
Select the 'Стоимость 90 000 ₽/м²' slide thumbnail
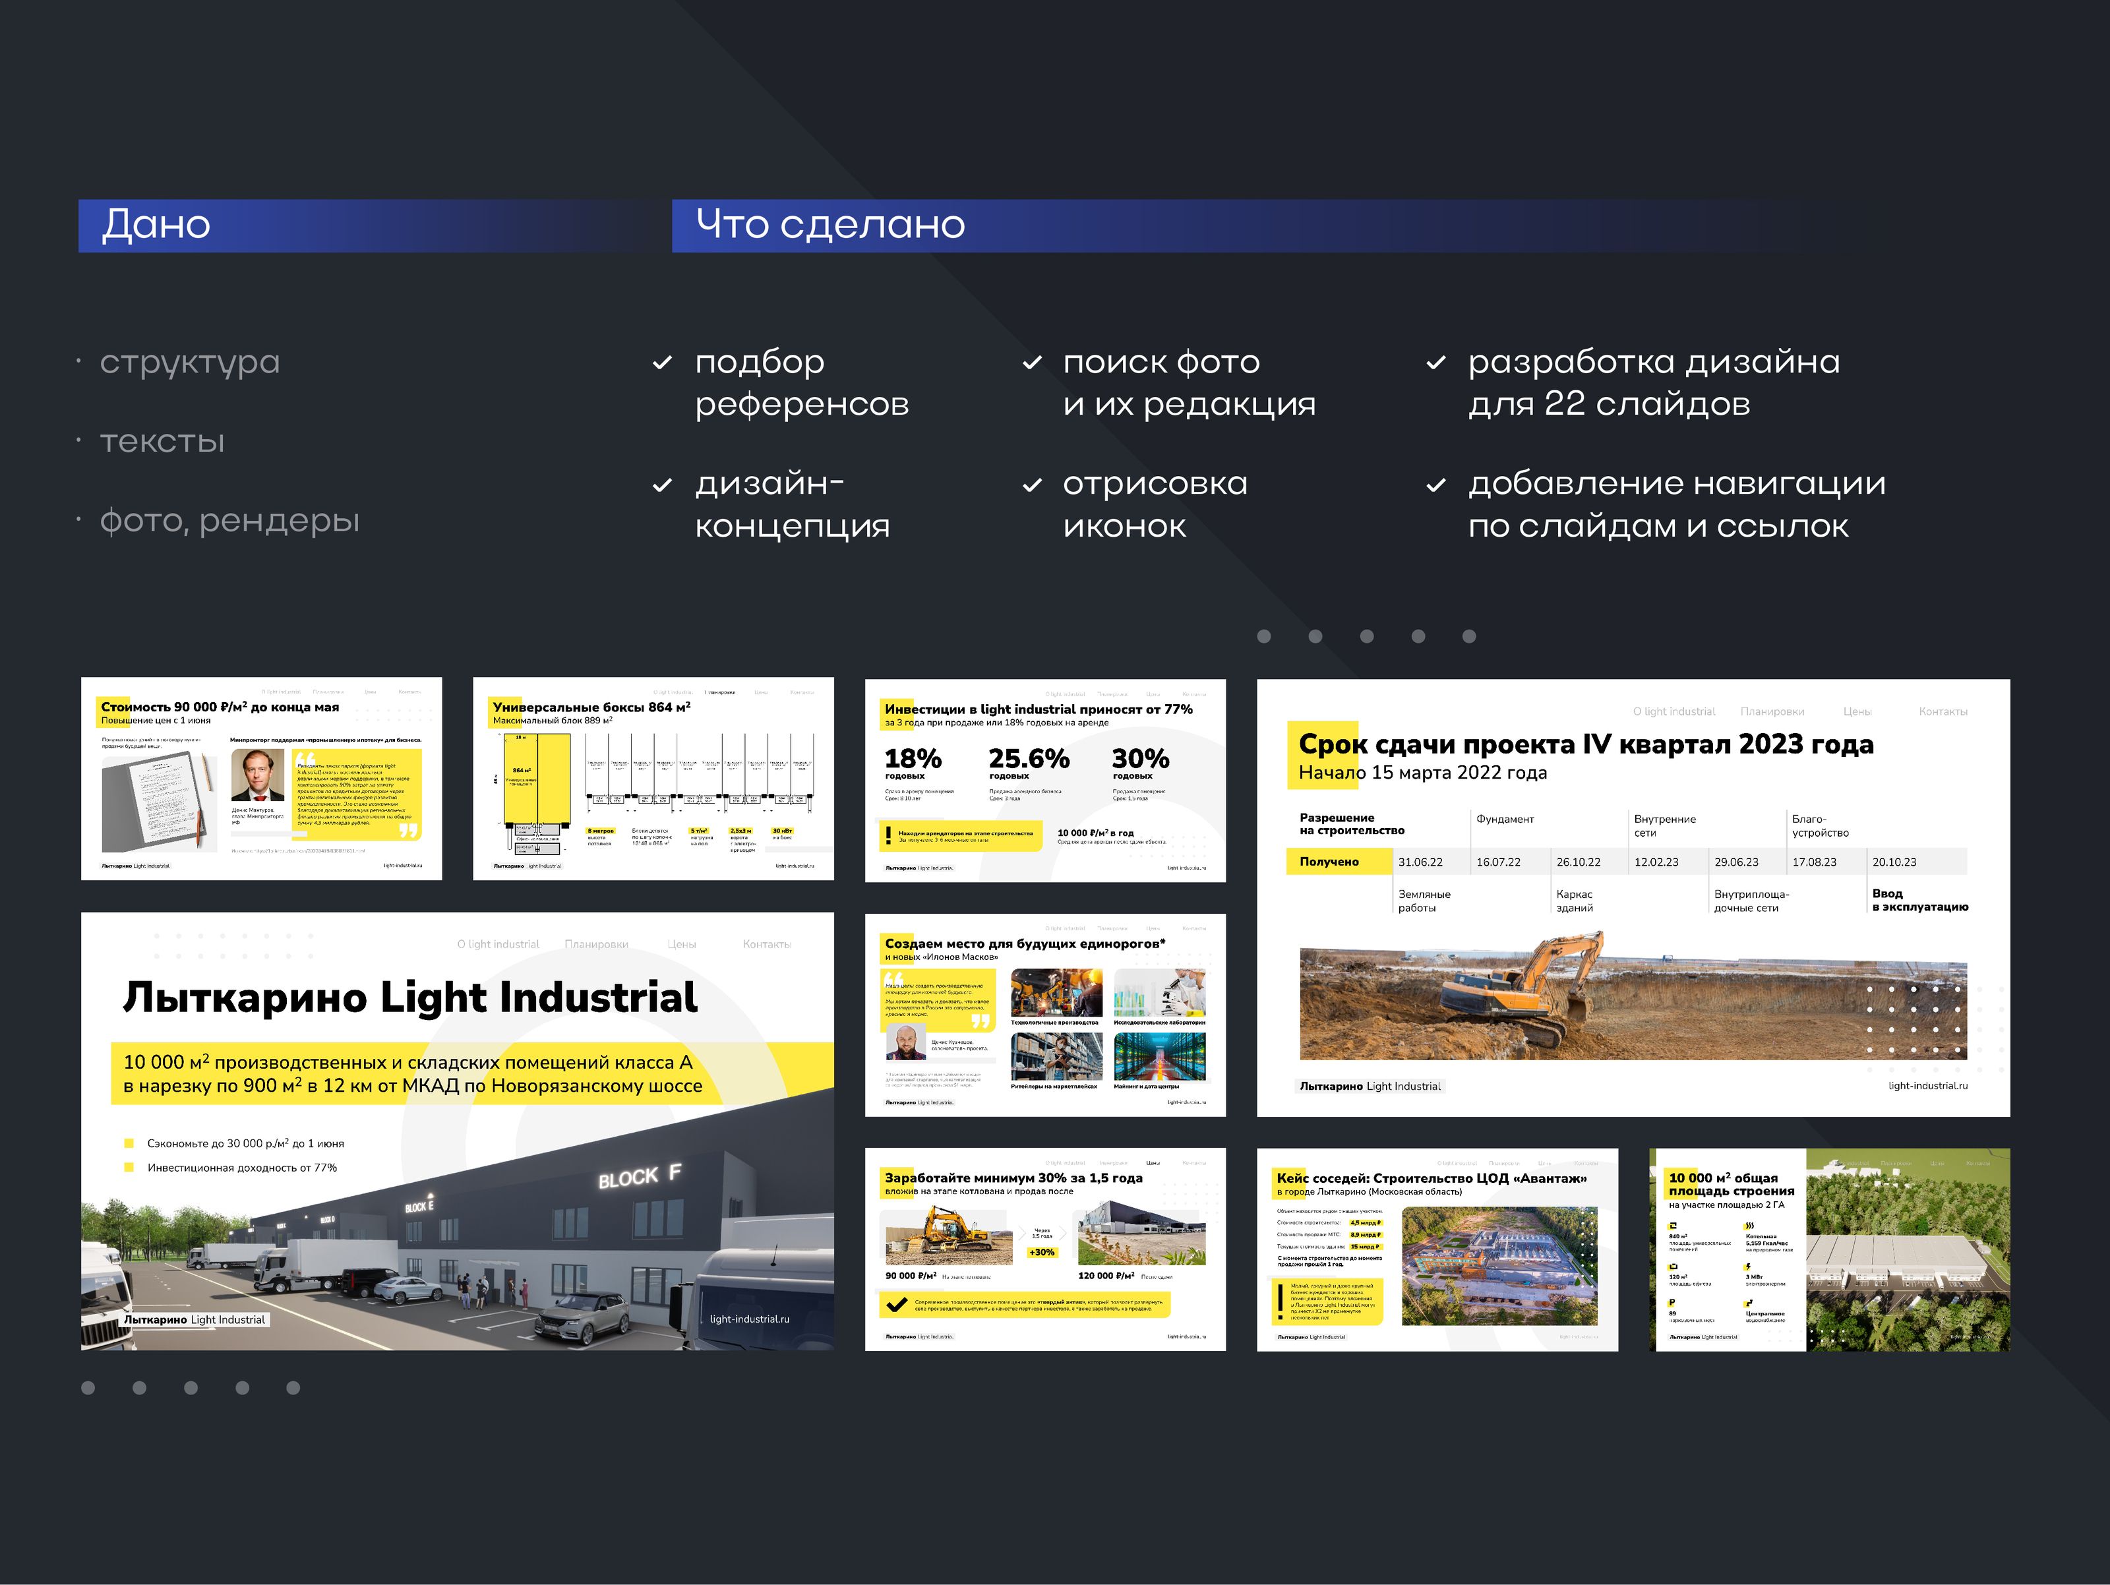(x=261, y=778)
